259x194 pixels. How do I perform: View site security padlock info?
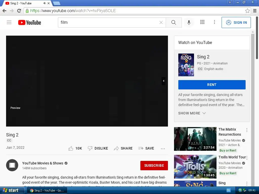tap(27, 11)
